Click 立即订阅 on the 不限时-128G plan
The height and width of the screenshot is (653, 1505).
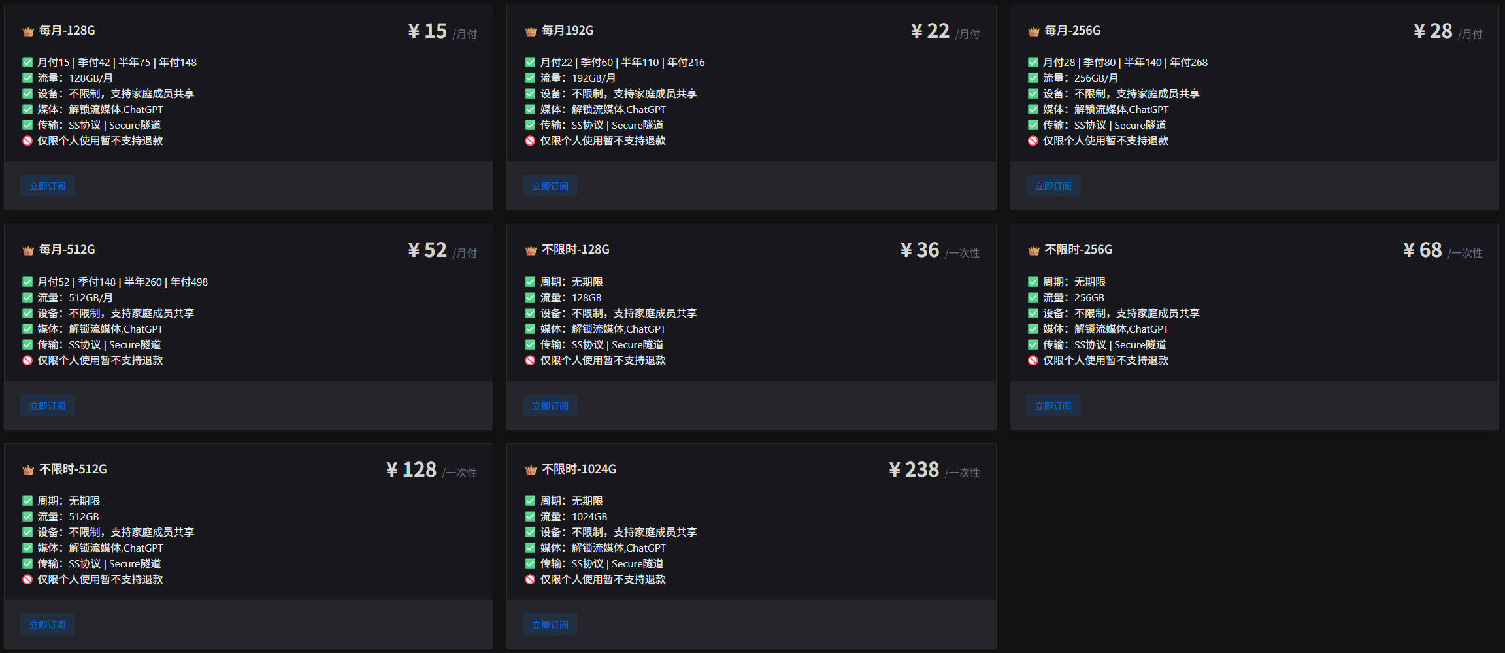click(550, 406)
